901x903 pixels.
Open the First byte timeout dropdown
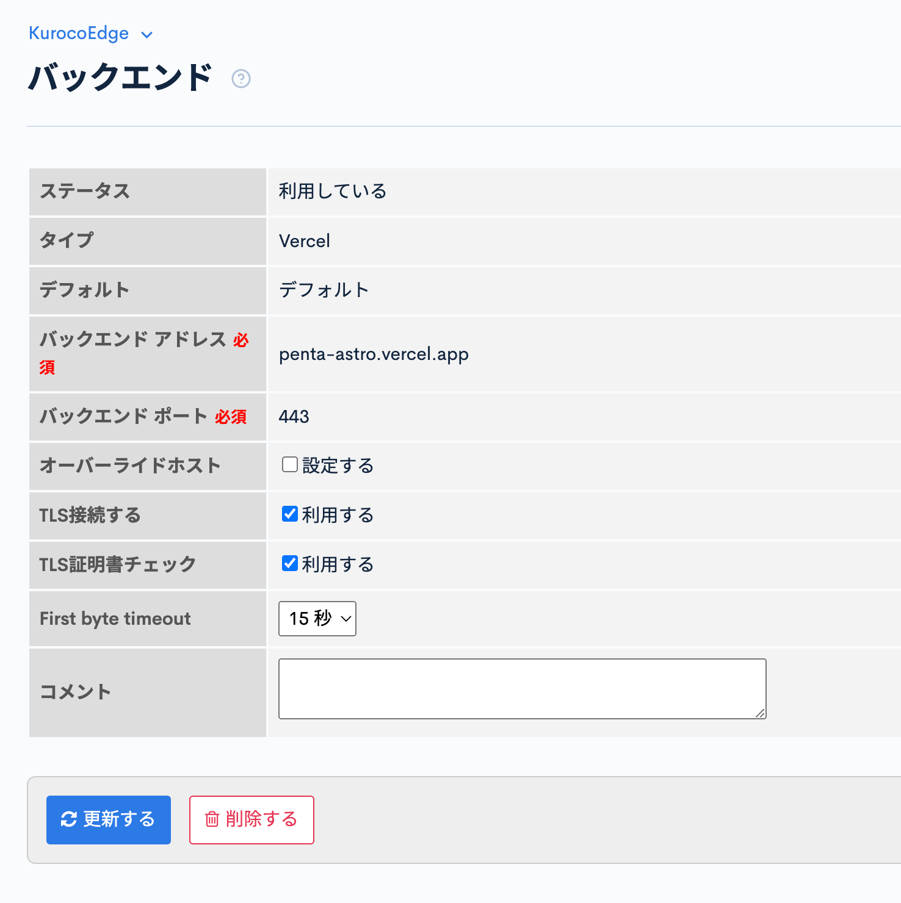tap(317, 619)
